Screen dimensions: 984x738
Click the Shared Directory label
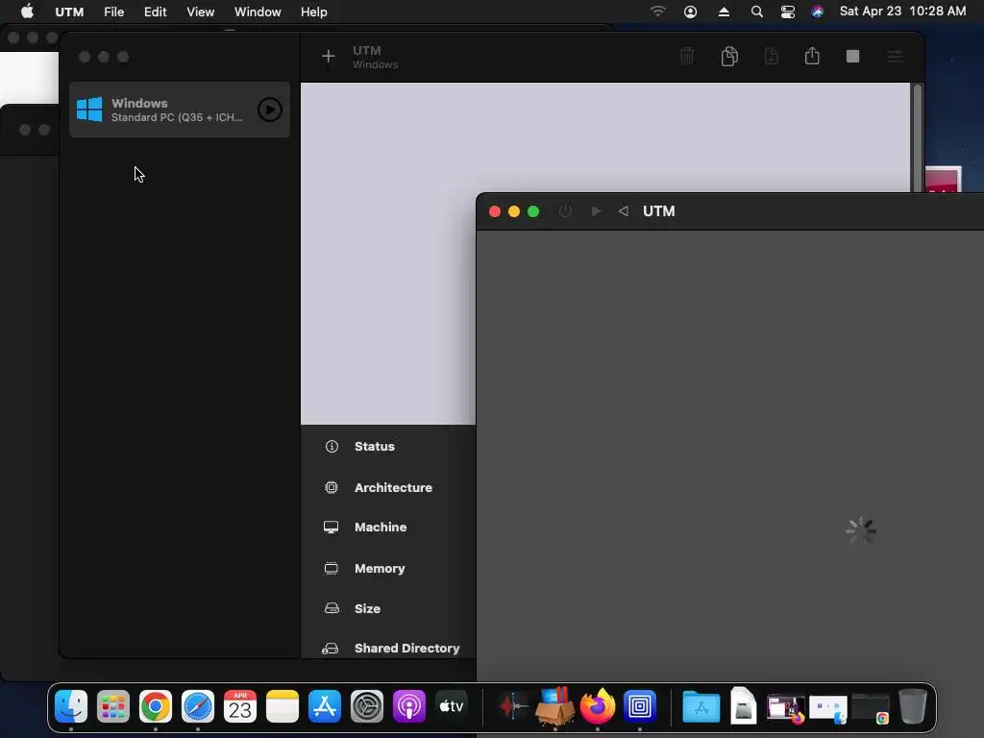click(406, 649)
